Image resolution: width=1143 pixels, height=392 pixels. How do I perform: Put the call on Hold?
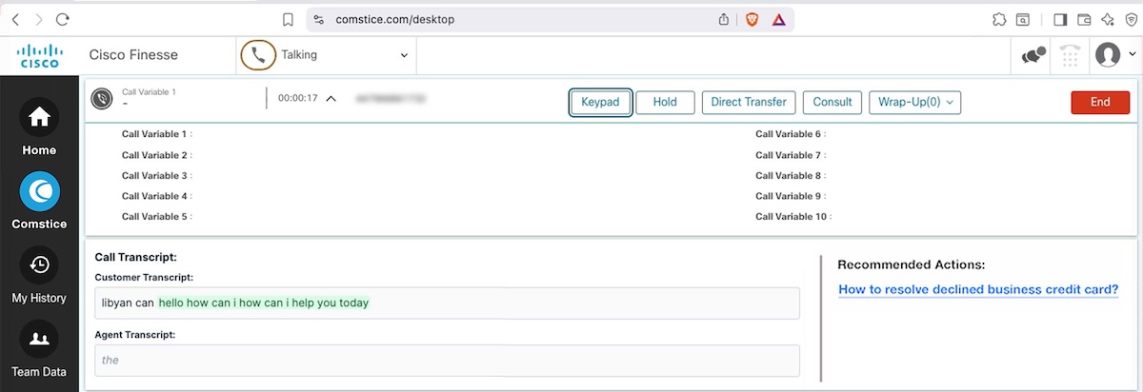665,102
